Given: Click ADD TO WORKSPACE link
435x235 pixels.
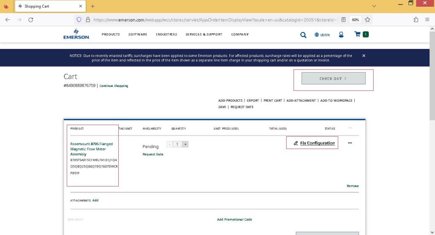Looking at the screenshot, I should coord(336,100).
